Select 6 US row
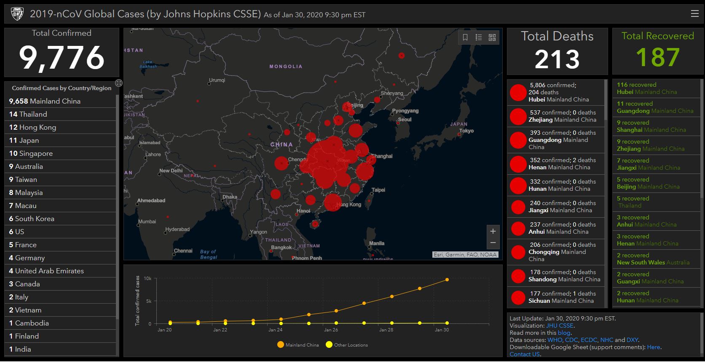Viewport: 705px width, 363px height. (x=60, y=232)
